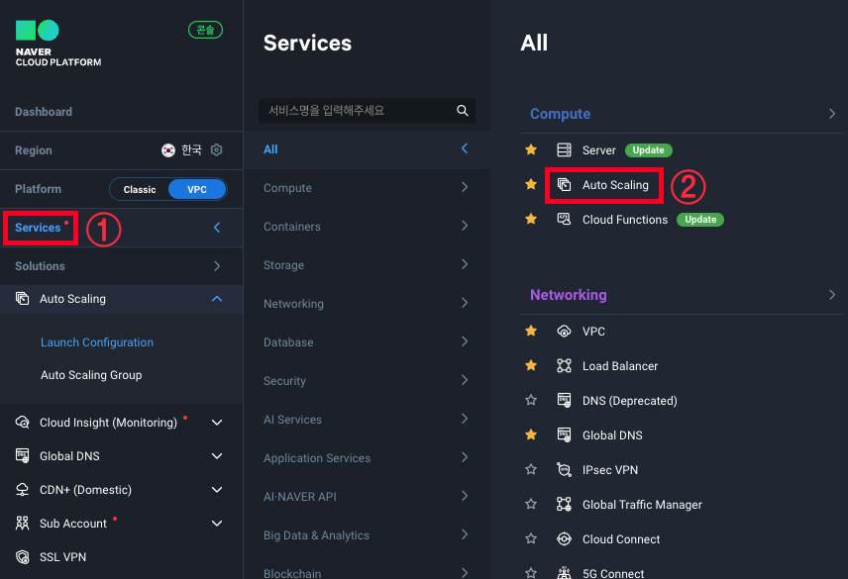Screen dimensions: 848x579
Task: Favorite DNS (Deprecated) with its star
Action: click(x=531, y=400)
